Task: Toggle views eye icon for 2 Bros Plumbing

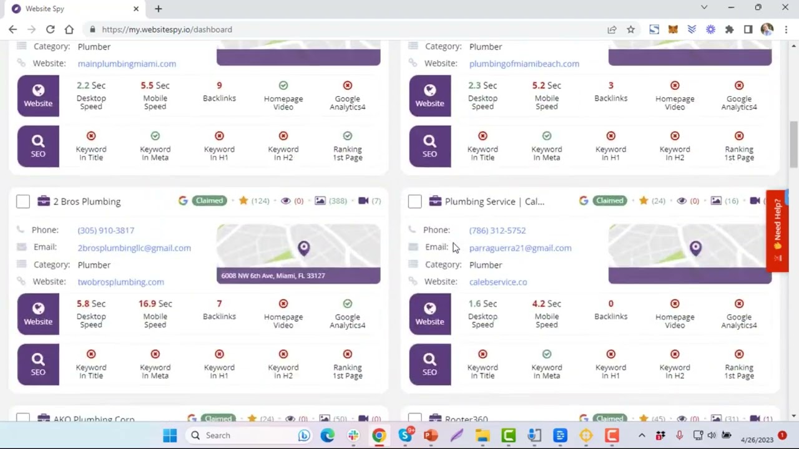Action: [x=286, y=201]
